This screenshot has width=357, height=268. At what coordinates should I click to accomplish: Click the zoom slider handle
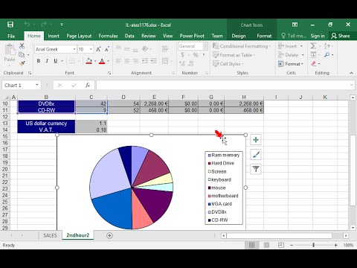[314, 245]
